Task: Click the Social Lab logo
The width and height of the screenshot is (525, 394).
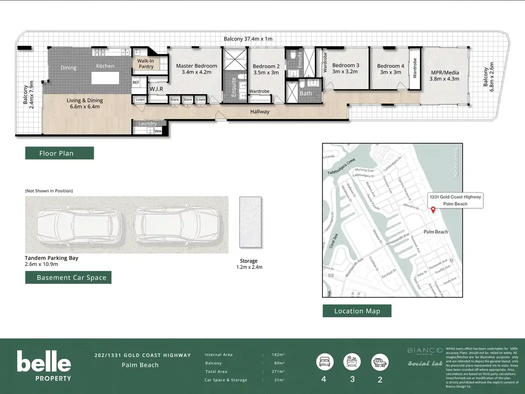Action: click(x=425, y=364)
